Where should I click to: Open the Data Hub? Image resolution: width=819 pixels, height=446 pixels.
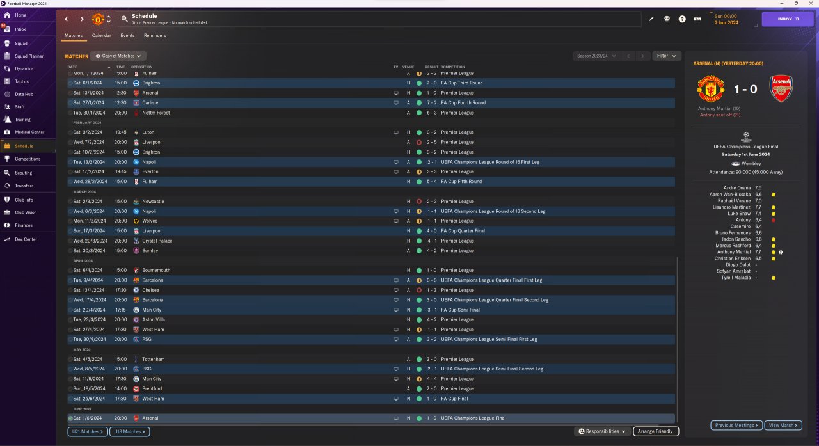(x=24, y=94)
